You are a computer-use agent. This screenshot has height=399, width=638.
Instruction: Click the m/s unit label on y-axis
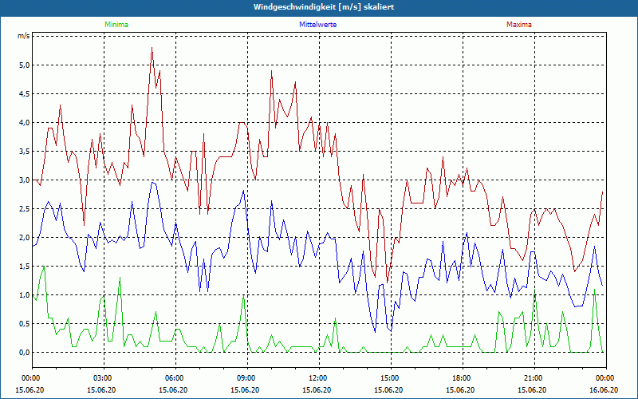(24, 36)
